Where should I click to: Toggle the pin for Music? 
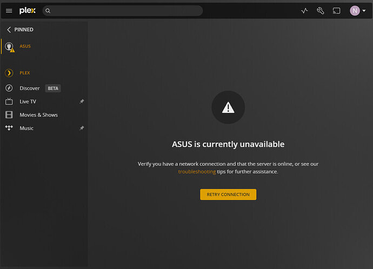[82, 128]
